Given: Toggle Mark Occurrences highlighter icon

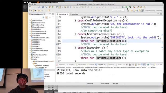Looking at the screenshot, I should [60, 7].
